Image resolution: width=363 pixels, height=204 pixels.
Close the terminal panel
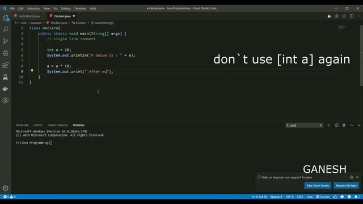359,125
